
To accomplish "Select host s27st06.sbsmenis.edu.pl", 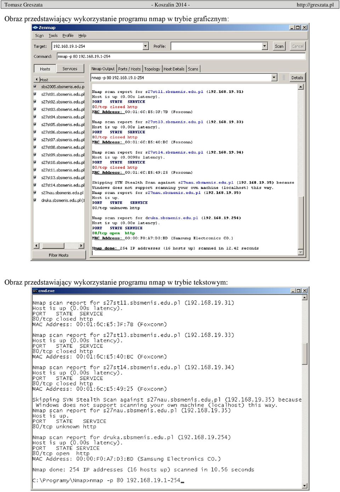I will point(63,132).
